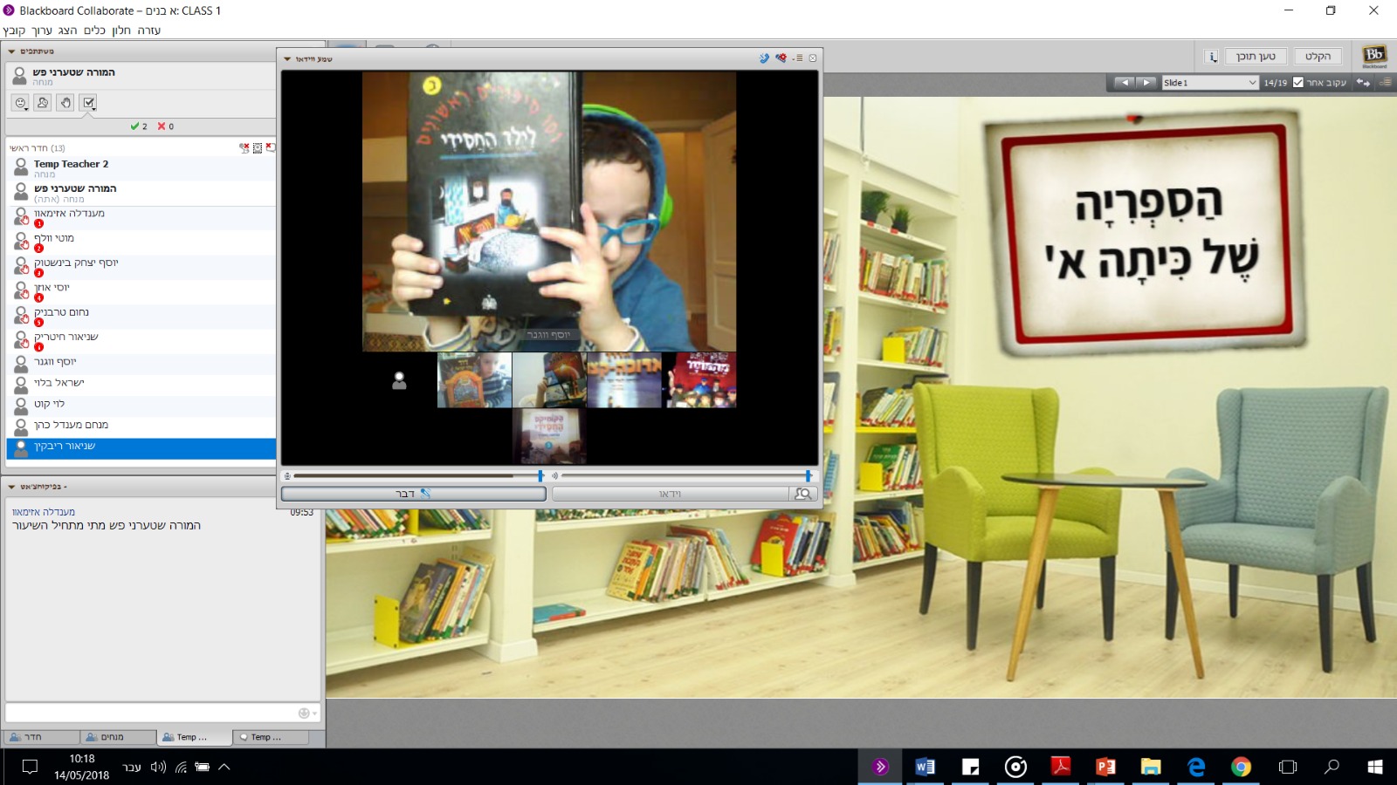Click the remove microphone permission icon in room header

(244, 148)
